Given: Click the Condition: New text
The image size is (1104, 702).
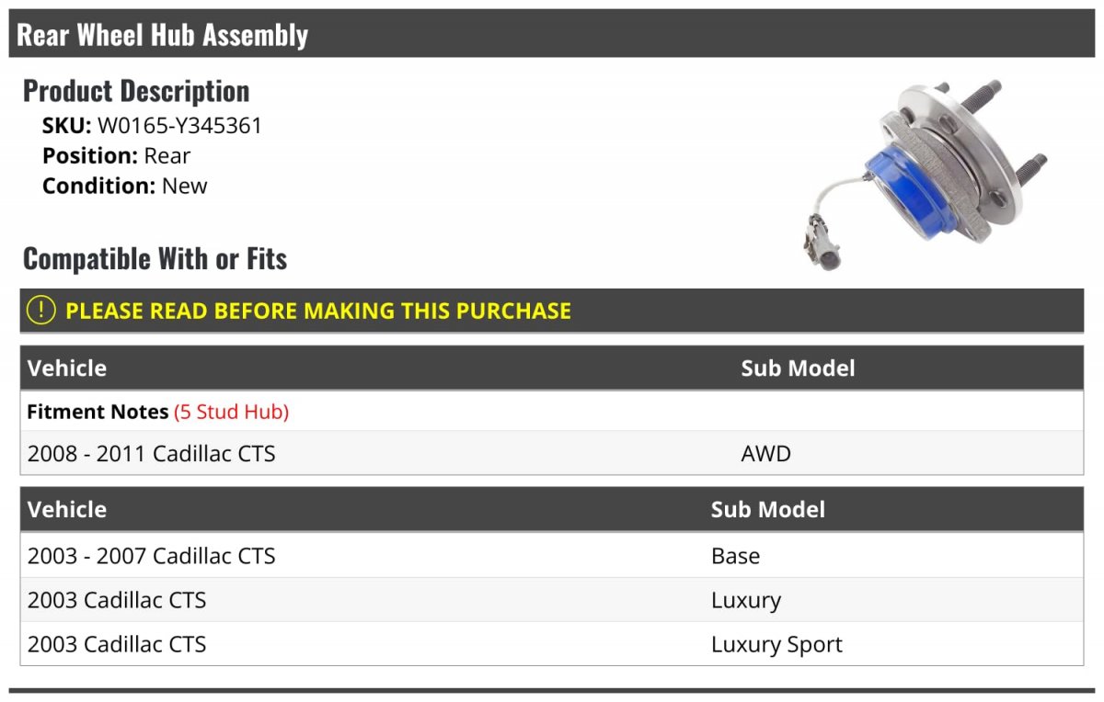Looking at the screenshot, I should point(125,186).
